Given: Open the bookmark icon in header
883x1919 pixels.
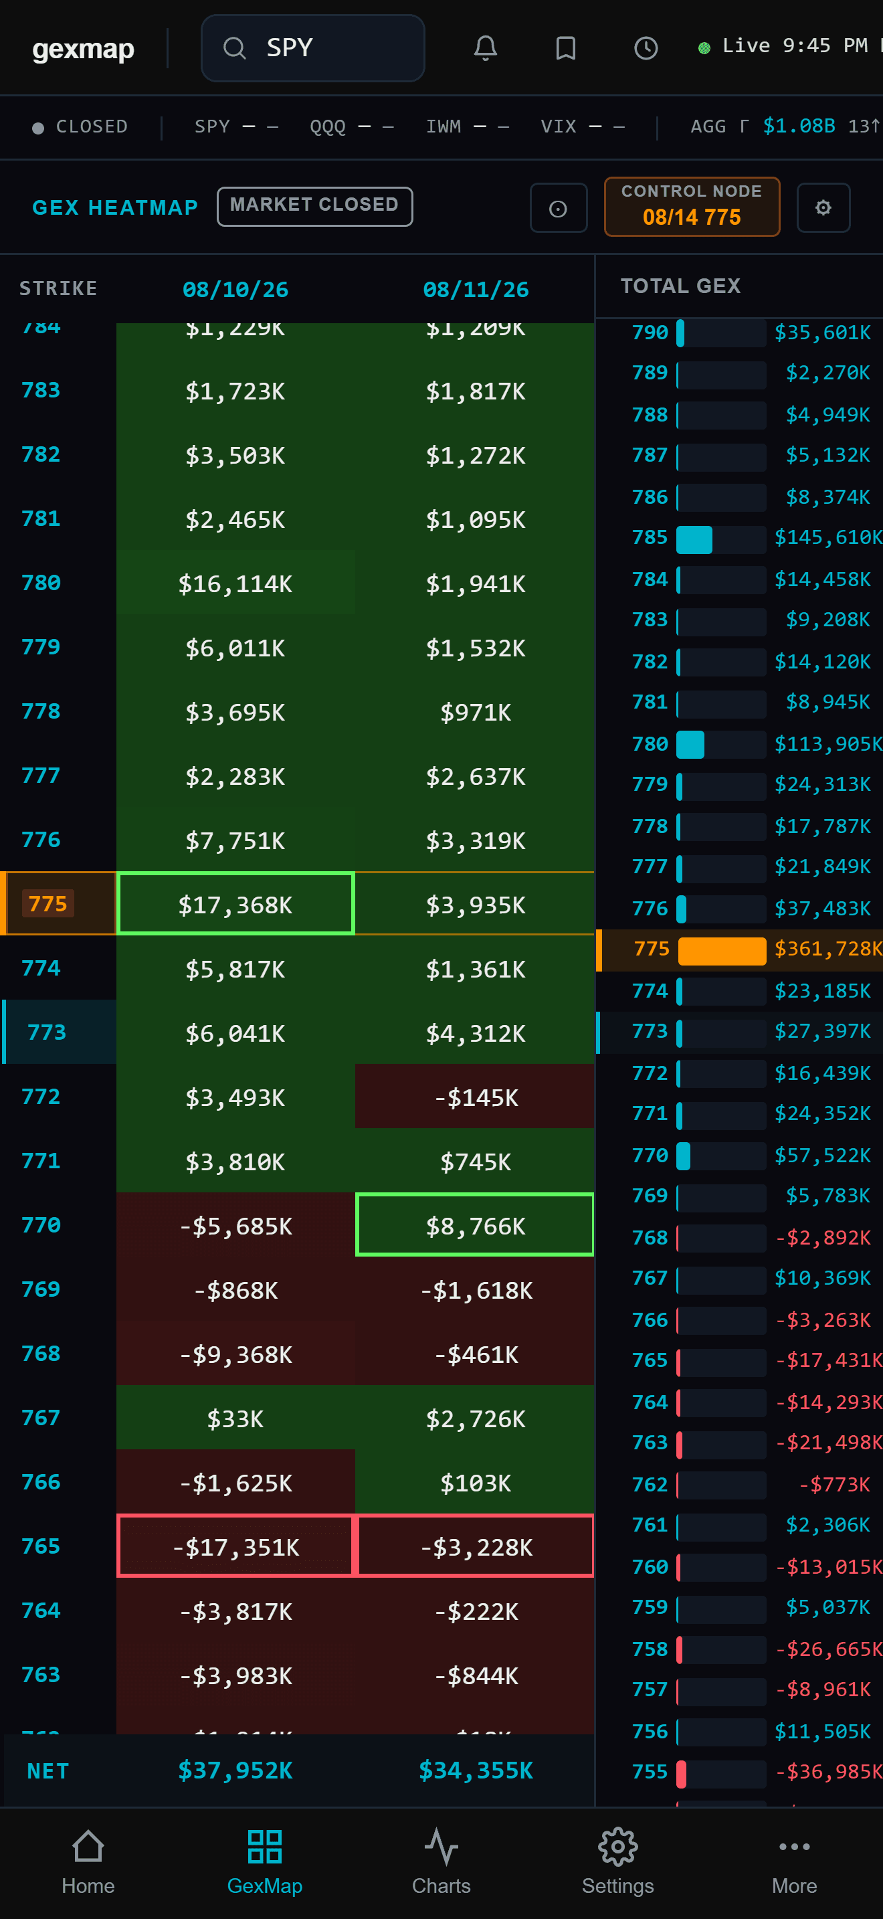Looking at the screenshot, I should coord(566,48).
